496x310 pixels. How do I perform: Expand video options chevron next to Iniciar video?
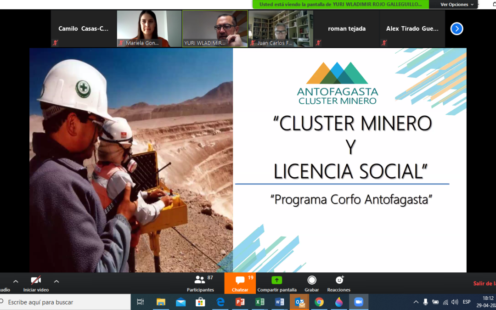pyautogui.click(x=56, y=281)
